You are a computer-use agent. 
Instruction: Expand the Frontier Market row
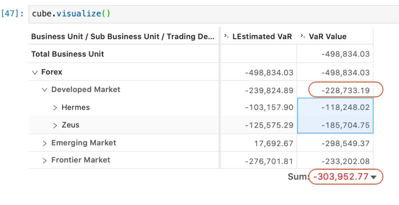click(x=45, y=161)
